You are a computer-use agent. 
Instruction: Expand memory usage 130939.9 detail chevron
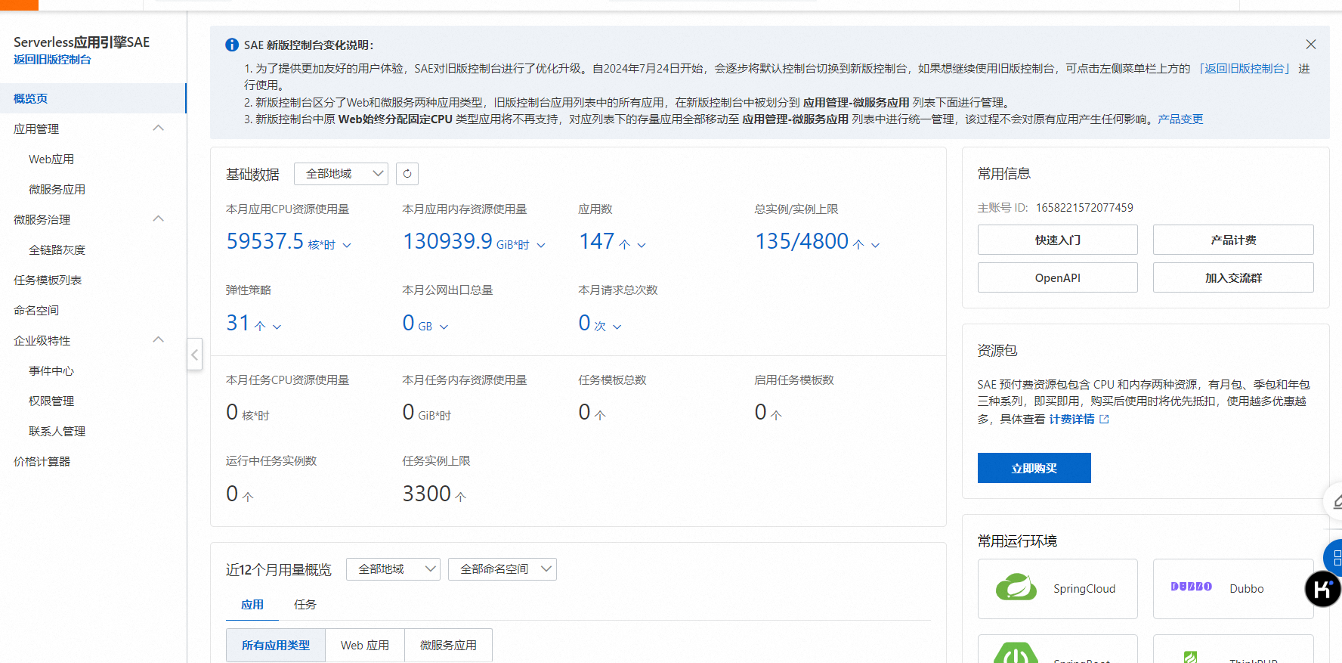click(541, 245)
